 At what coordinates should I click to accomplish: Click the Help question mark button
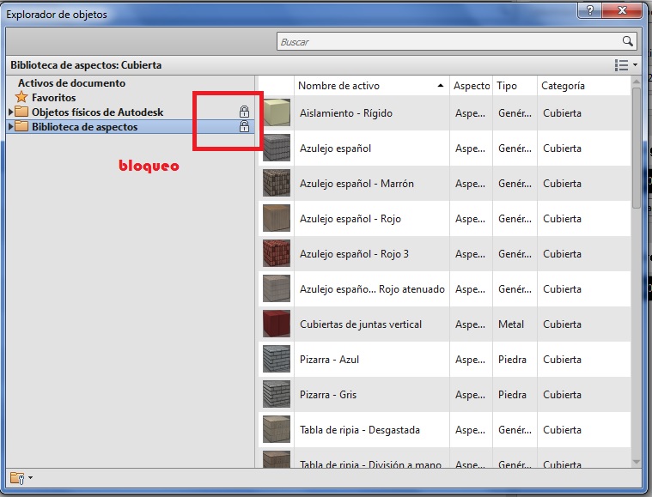590,11
